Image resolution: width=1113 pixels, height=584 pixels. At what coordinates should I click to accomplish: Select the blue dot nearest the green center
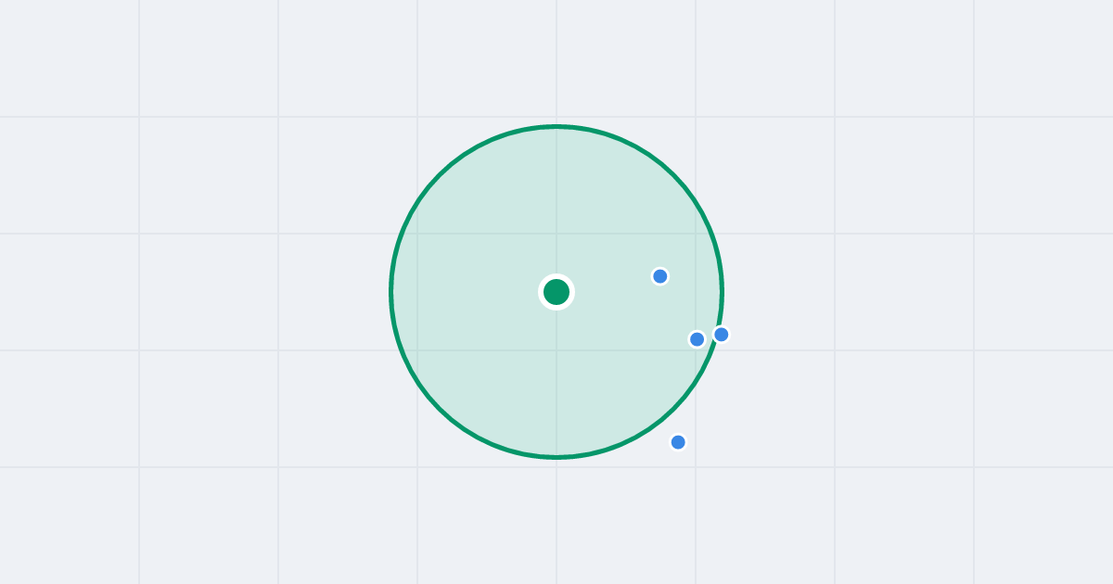[x=660, y=276]
